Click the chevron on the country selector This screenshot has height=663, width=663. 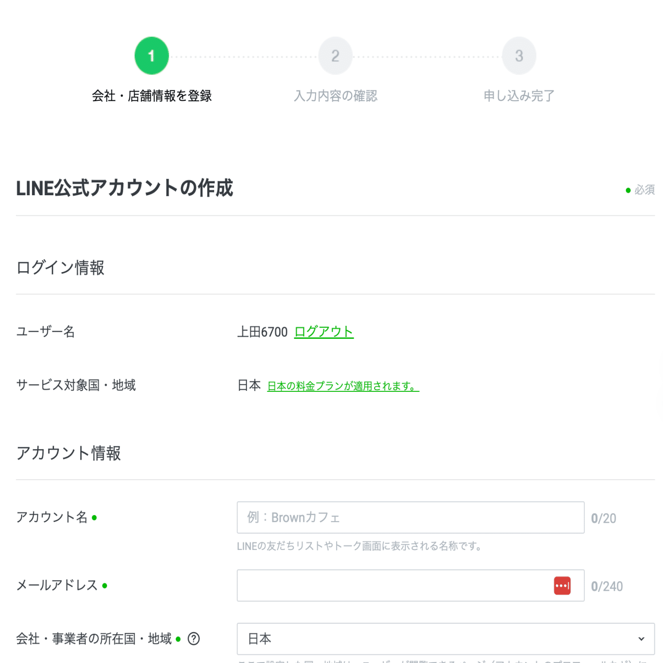point(642,638)
